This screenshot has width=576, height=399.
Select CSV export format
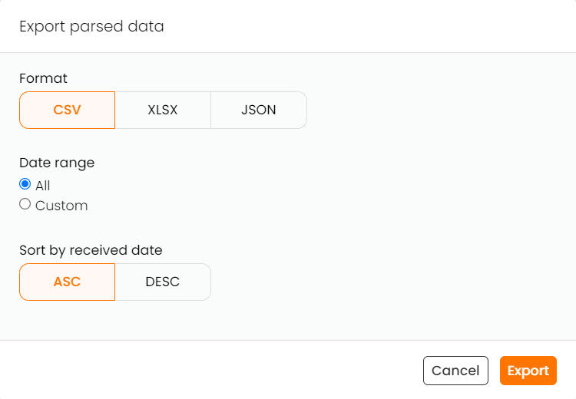click(67, 110)
